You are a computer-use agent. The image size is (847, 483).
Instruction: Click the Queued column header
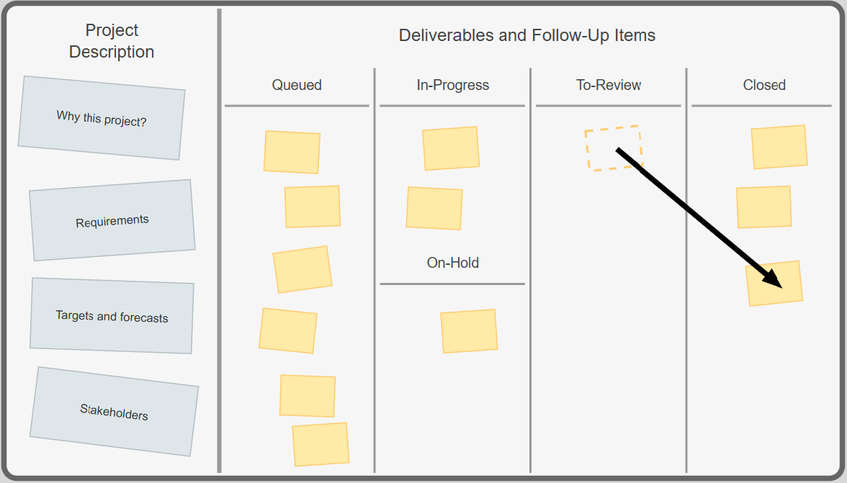point(297,85)
